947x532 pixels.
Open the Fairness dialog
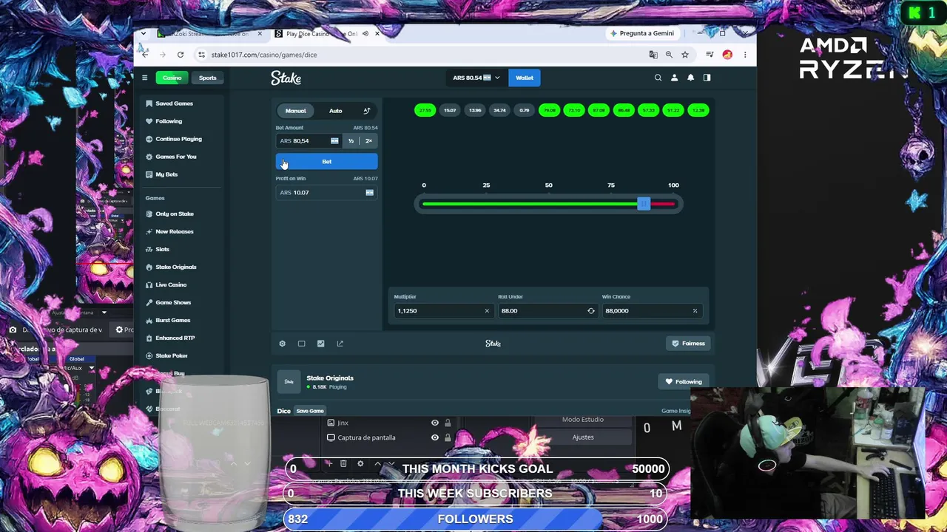click(688, 344)
